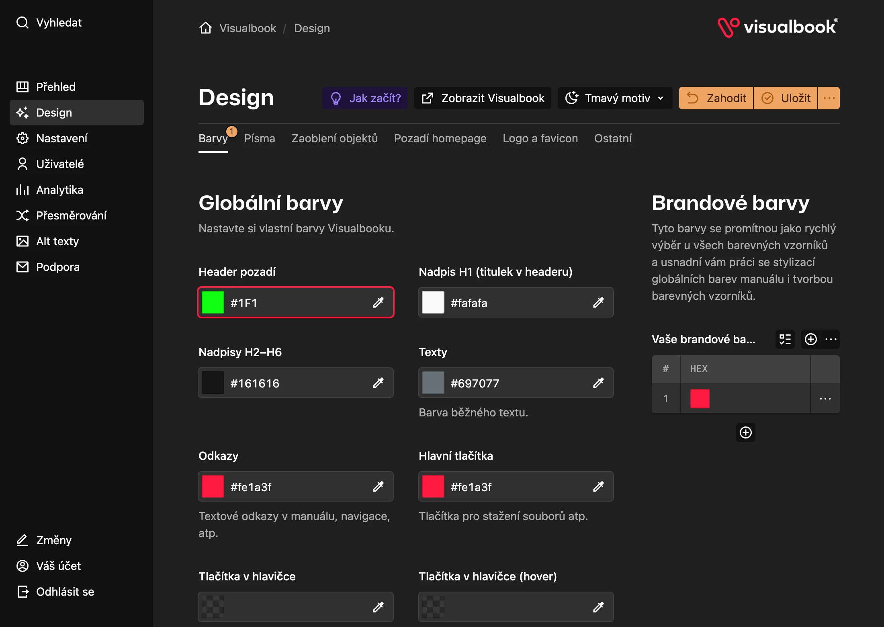
Task: Open three-dot menu of Vaše brandové barvy
Action: click(831, 339)
